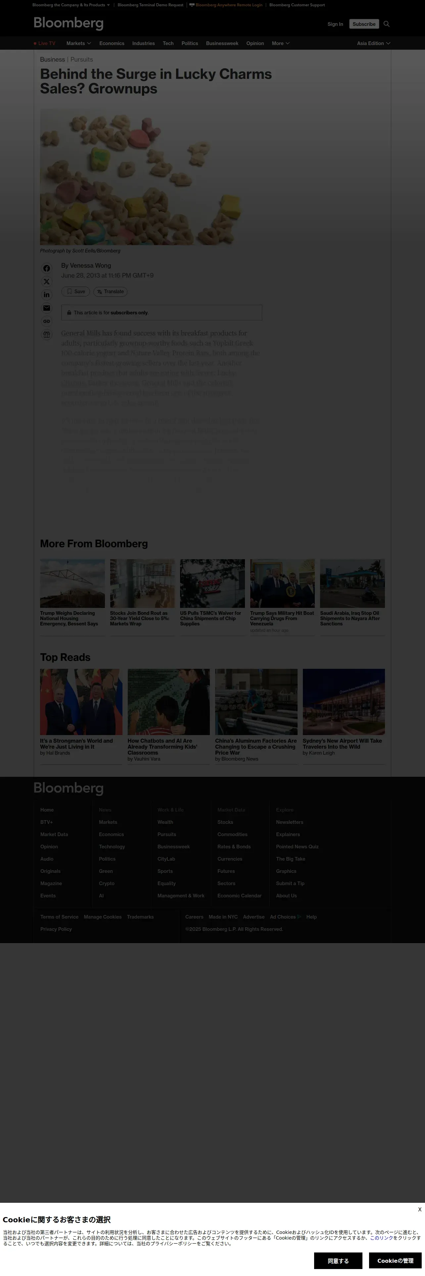Image resolution: width=425 pixels, height=1276 pixels.
Task: Click the search magnifier icon in header
Action: tap(386, 24)
